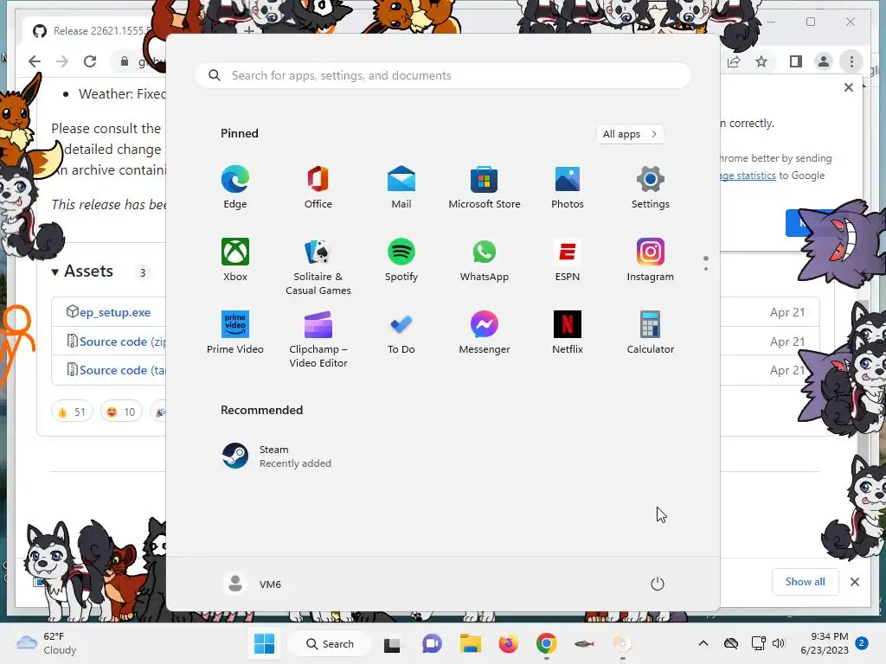Launch the Xbox app
The width and height of the screenshot is (886, 664).
tap(235, 260)
